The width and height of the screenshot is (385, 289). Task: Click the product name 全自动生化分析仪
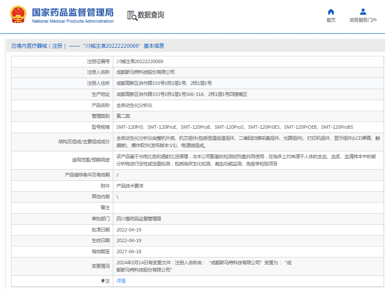134,105
